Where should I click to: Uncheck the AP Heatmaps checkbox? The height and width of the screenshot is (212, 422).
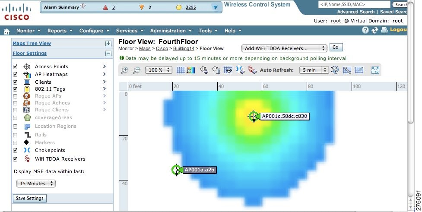pyautogui.click(x=15, y=74)
